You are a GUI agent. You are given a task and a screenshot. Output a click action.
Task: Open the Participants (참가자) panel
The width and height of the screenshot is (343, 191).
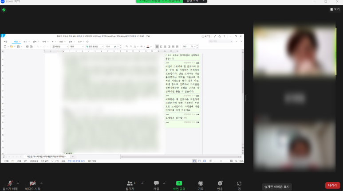130,183
